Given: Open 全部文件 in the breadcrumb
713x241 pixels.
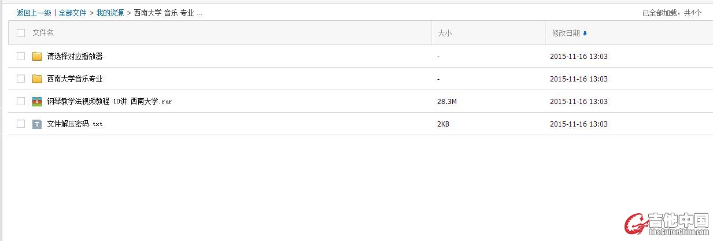Looking at the screenshot, I should tap(72, 13).
